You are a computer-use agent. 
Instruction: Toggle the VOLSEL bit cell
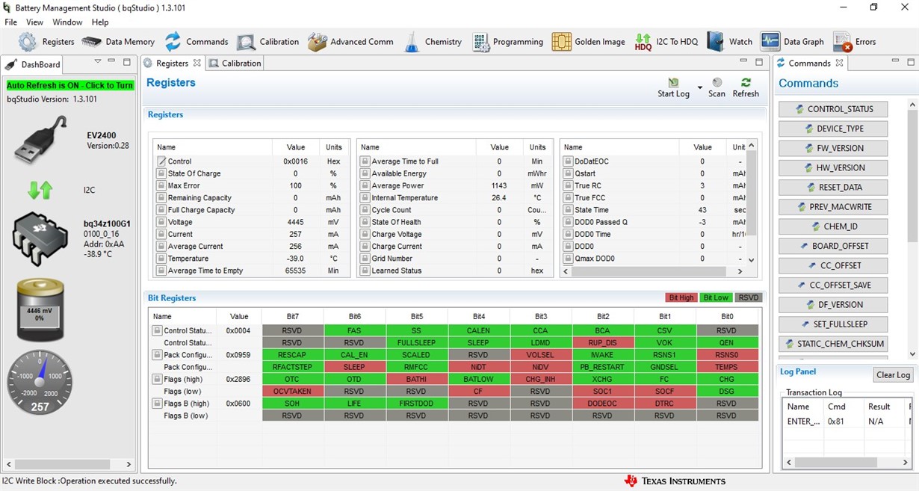(x=540, y=355)
